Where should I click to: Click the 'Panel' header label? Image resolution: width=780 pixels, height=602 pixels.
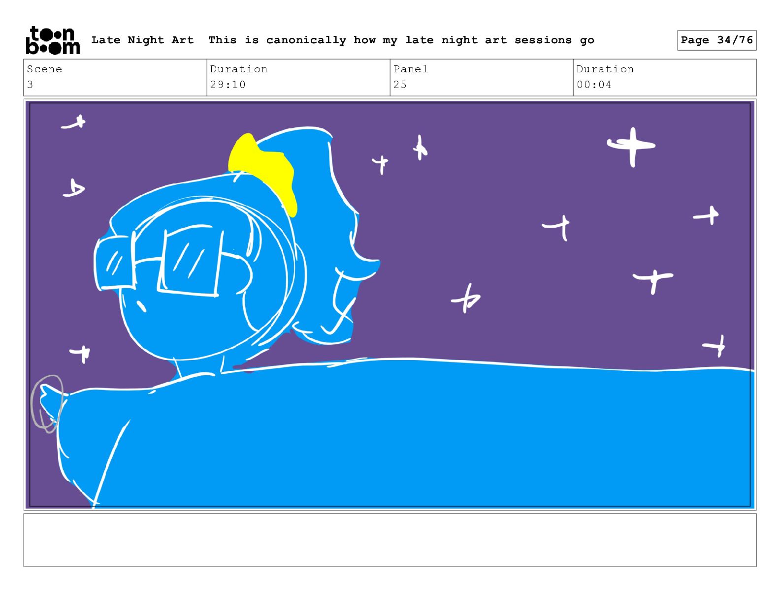point(411,69)
